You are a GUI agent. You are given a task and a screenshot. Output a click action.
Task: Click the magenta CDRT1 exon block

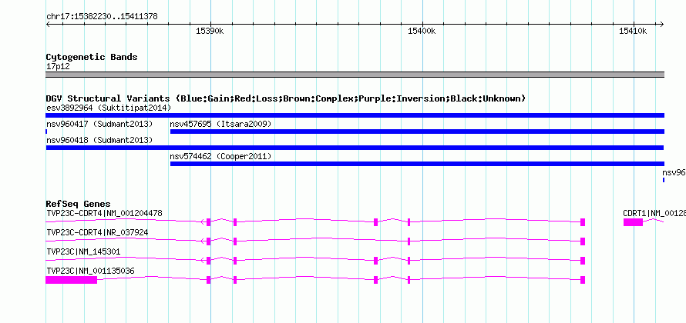click(x=633, y=222)
